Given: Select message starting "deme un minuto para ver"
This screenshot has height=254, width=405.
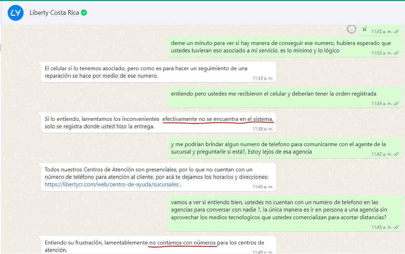Looking at the screenshot, I should click(285, 47).
